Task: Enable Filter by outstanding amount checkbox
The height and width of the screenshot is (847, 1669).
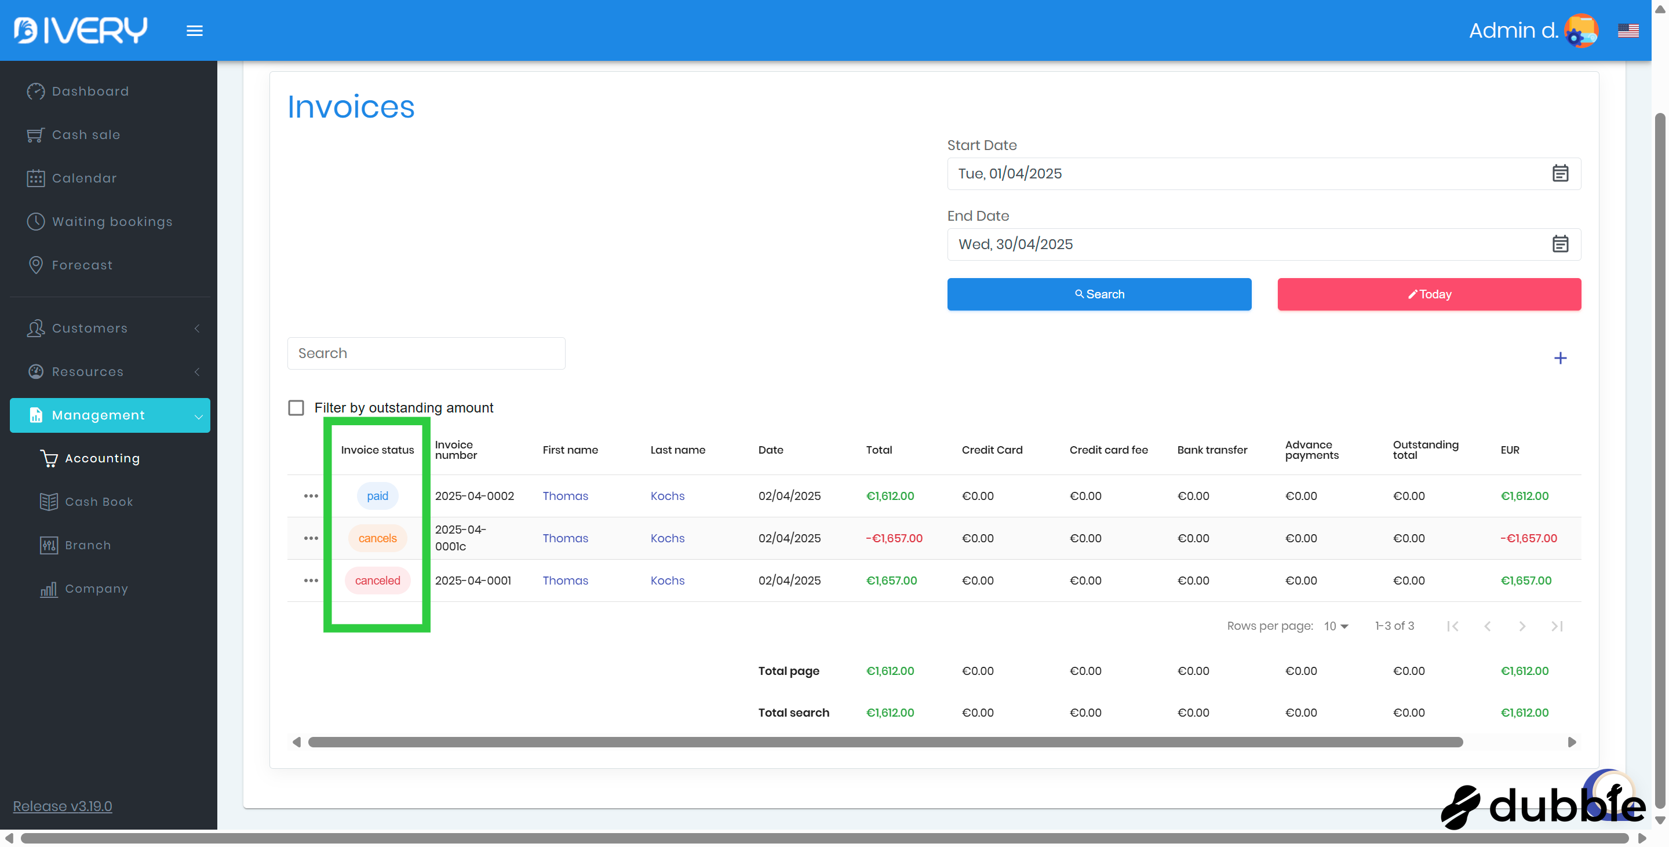Action: pyautogui.click(x=296, y=408)
